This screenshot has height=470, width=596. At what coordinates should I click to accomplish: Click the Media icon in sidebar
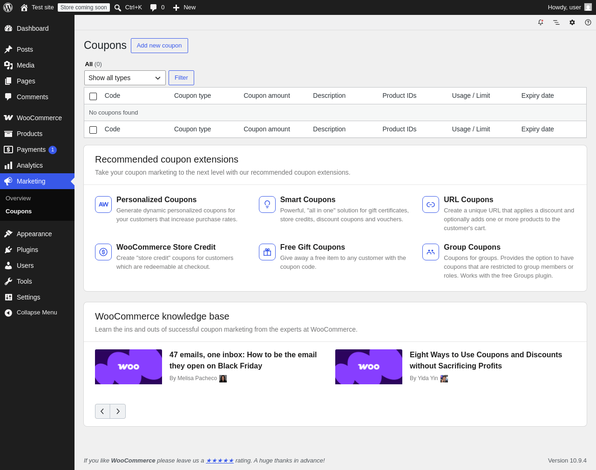(8, 65)
